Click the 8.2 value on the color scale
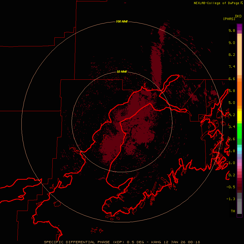The height and width of the screenshot is (244, 244). 232,54
